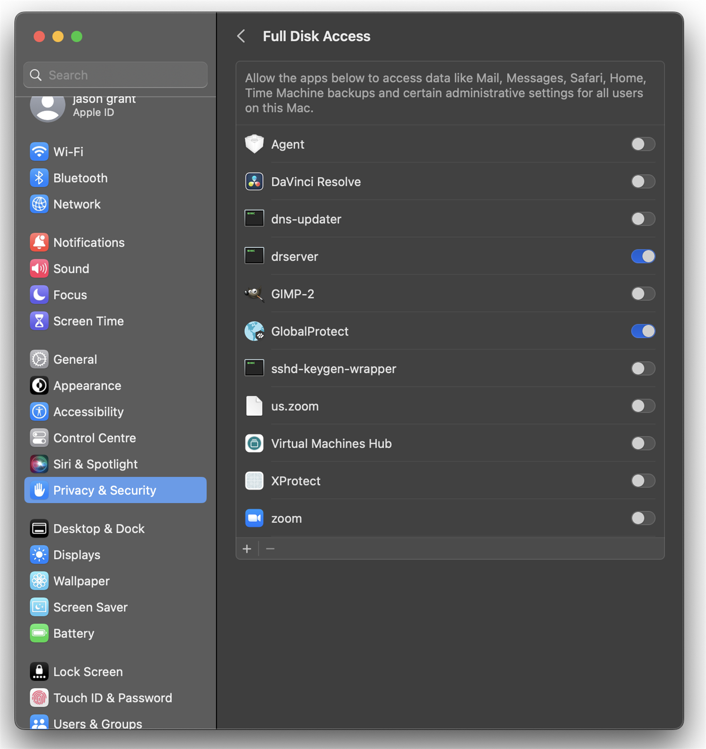Add an app with the plus button
706x749 pixels.
tap(247, 549)
